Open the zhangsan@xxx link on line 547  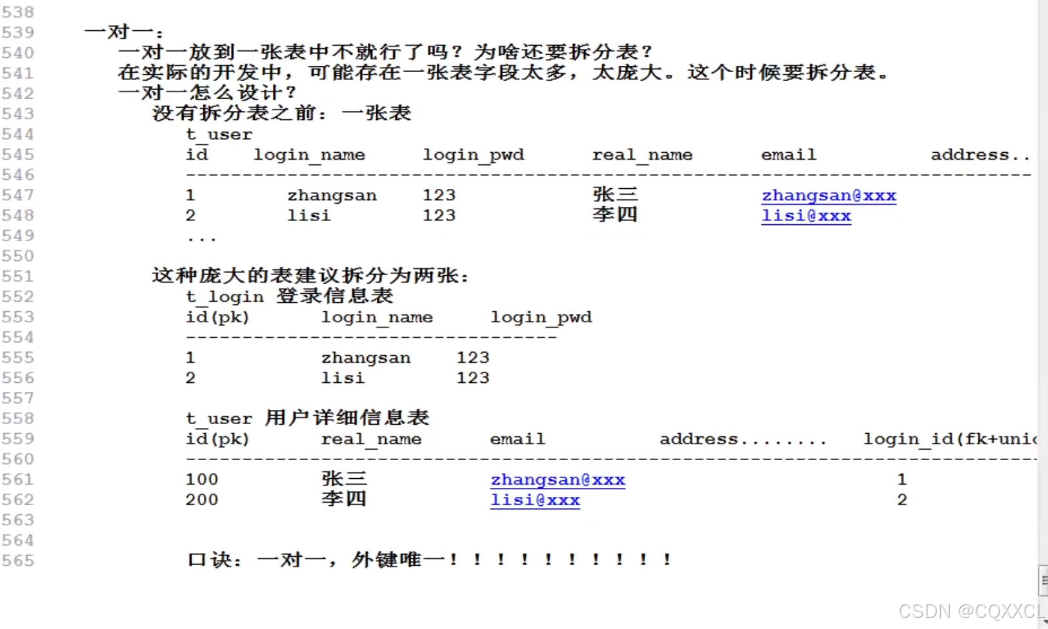(x=829, y=195)
